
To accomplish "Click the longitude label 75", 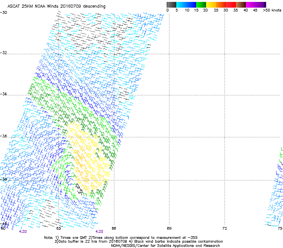I will [x=280, y=229].
